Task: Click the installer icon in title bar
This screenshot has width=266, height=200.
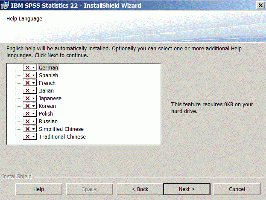Action: click(5, 5)
